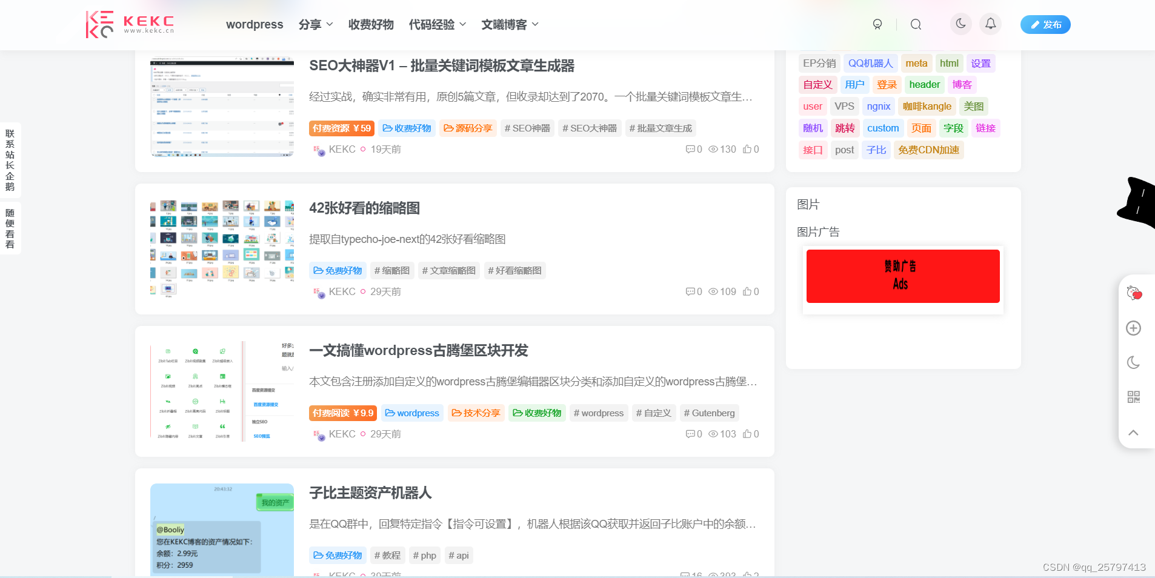Click 技术分享 category tag
The image size is (1155, 578).
[x=476, y=413]
